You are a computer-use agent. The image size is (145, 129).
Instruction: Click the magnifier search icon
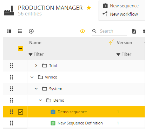(94, 31)
